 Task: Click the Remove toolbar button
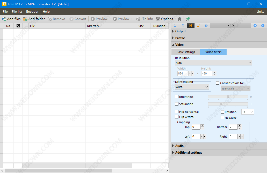point(56,19)
